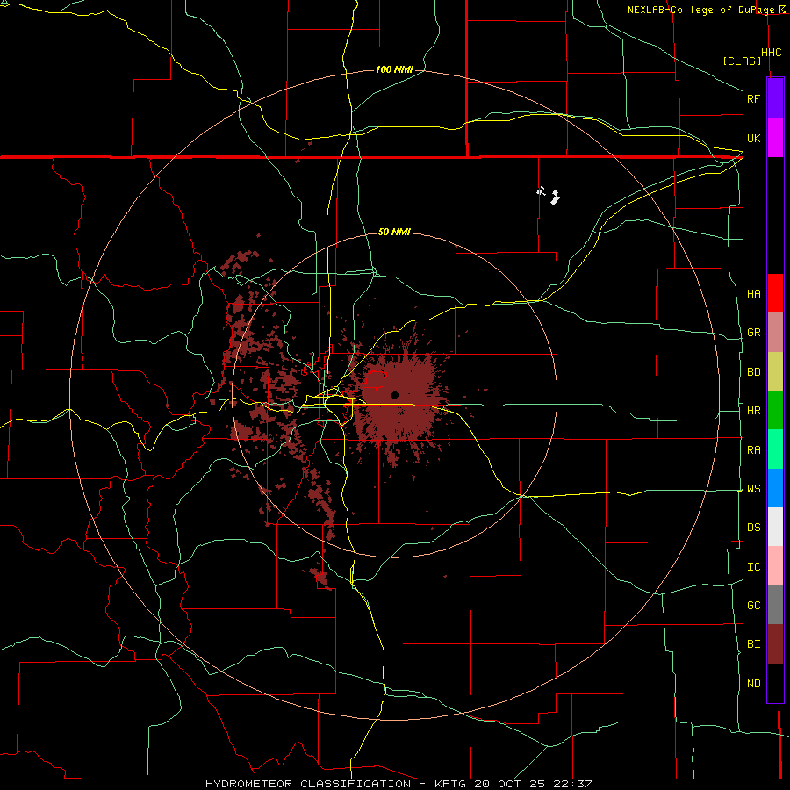Click the GR salmon legend color swatch
Image resolution: width=790 pixels, height=790 pixels.
775,333
